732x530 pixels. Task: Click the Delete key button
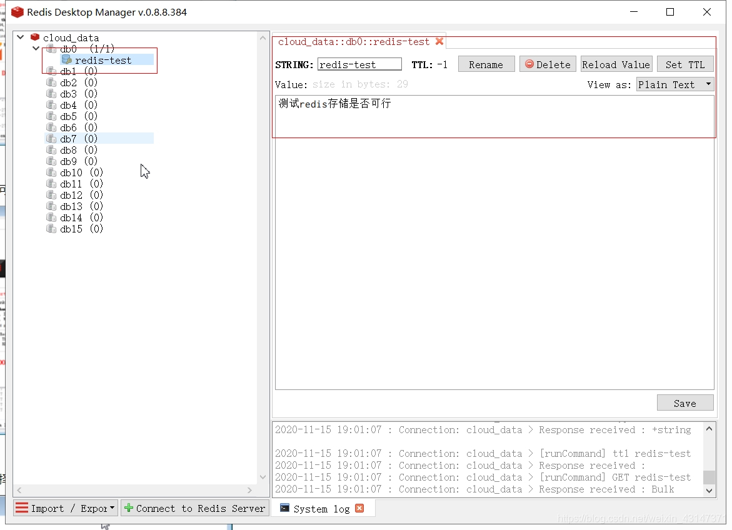tap(548, 64)
